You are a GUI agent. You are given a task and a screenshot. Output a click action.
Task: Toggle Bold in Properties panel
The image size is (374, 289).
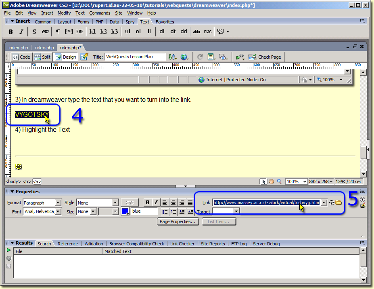click(147, 203)
